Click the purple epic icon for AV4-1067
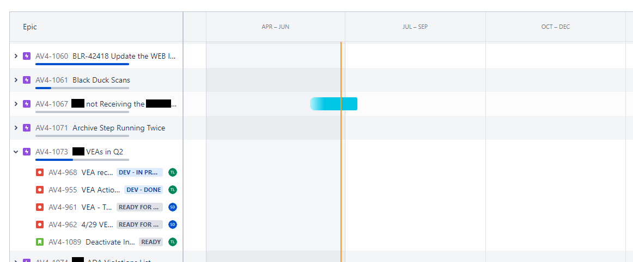Screen dimensions: 633x262 27,104
